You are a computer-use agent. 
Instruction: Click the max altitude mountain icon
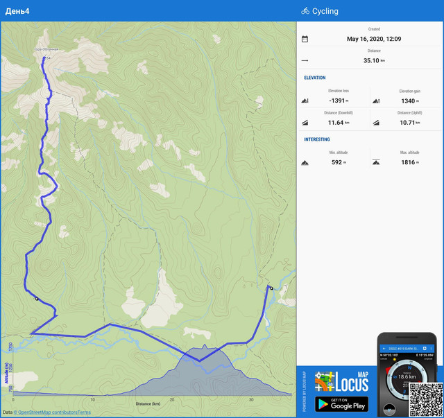point(376,162)
